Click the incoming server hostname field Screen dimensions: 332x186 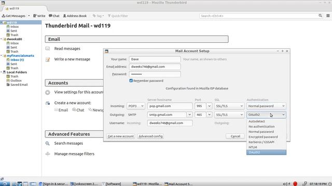point(170,106)
